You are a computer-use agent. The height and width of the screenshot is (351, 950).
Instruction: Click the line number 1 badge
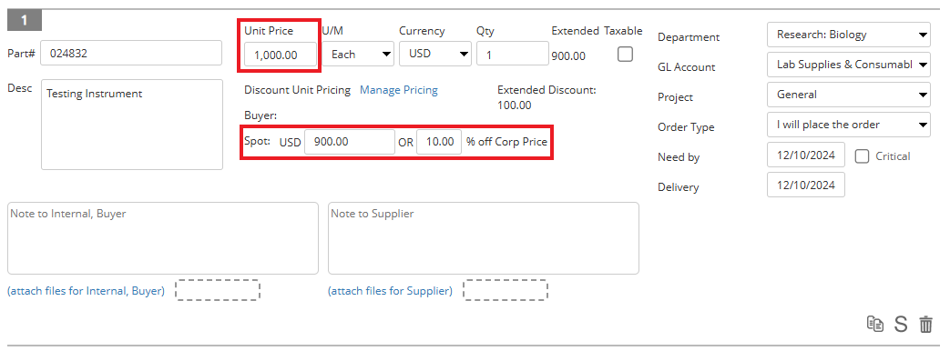pyautogui.click(x=25, y=21)
